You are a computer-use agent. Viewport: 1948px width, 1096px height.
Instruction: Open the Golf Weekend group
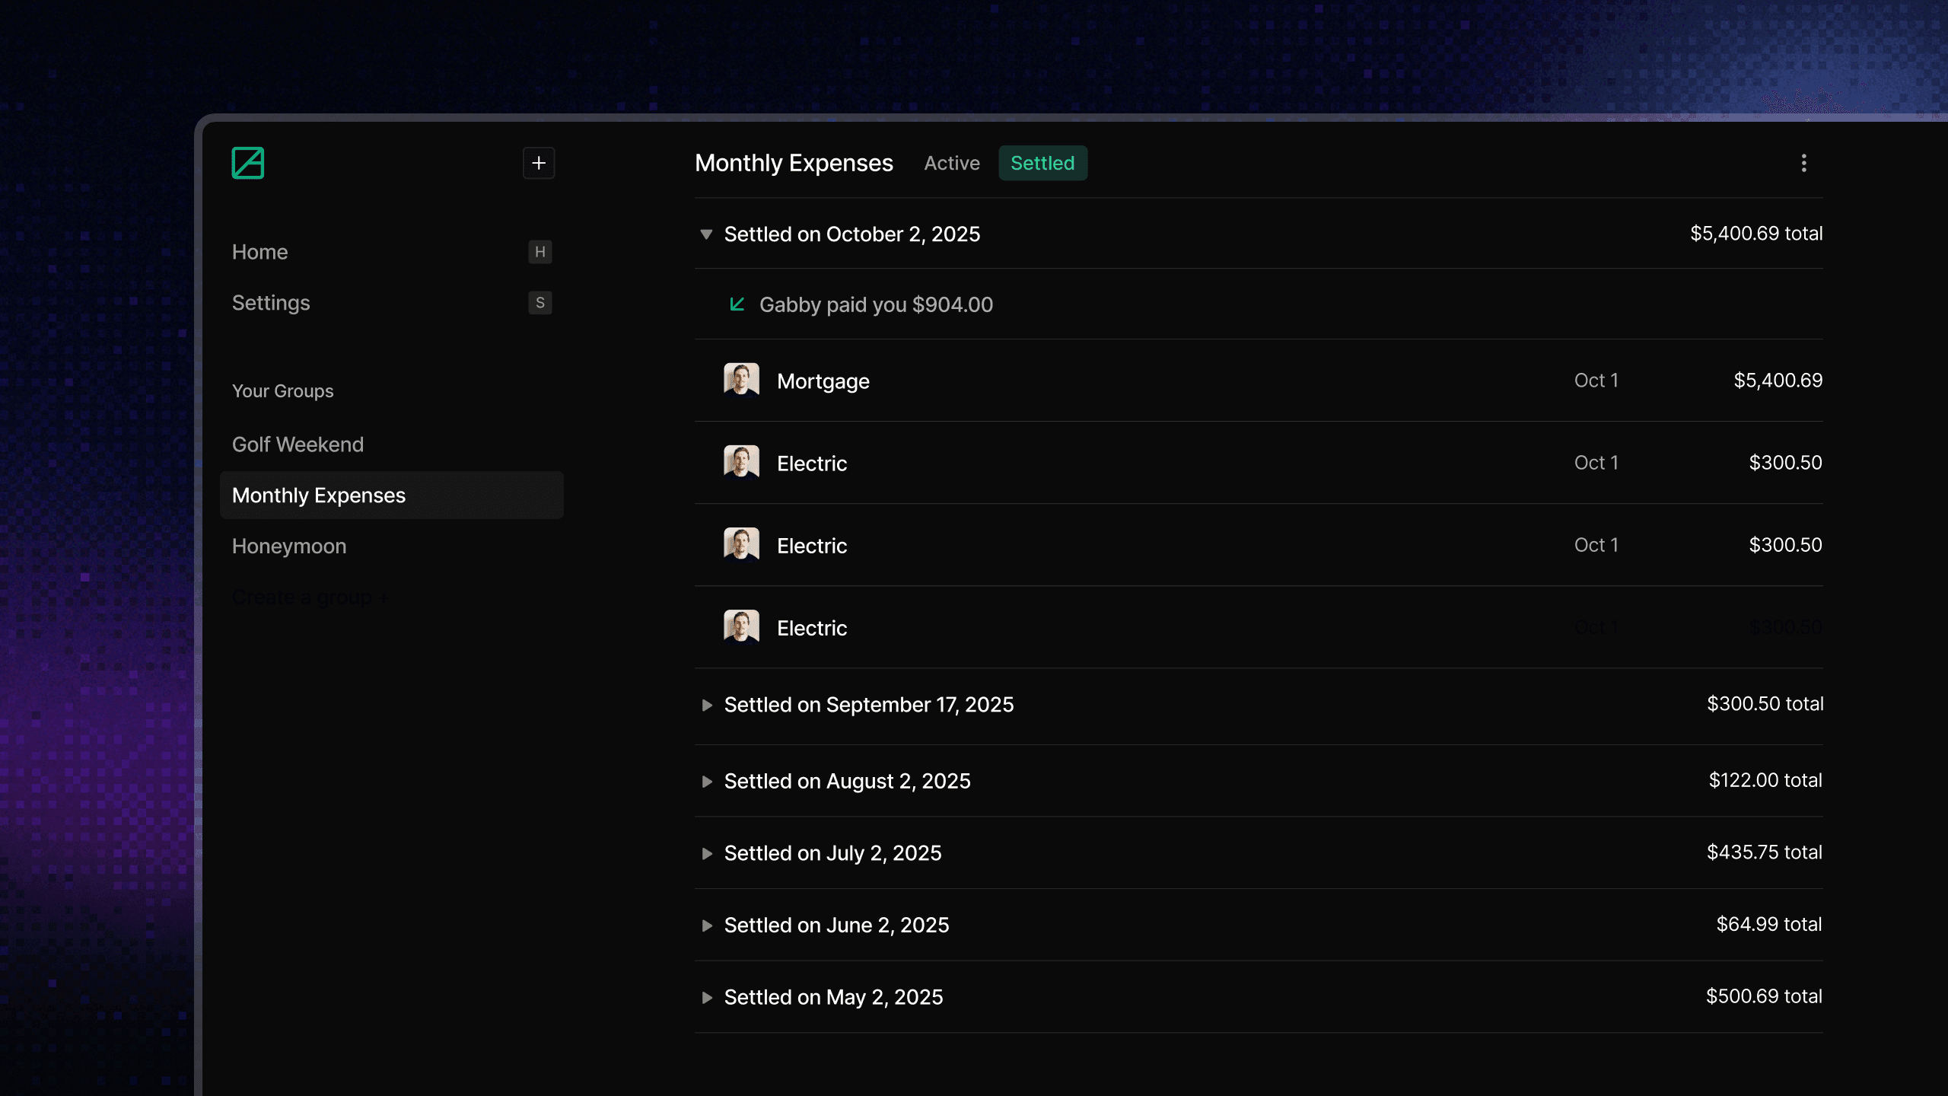tap(298, 444)
